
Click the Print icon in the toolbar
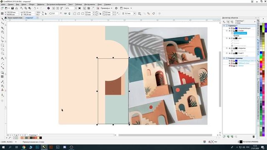pyautogui.click(x=17, y=8)
